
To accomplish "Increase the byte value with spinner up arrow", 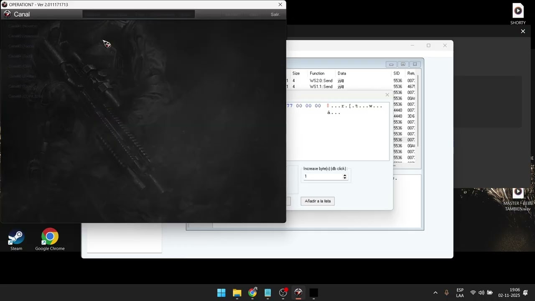I will point(345,175).
